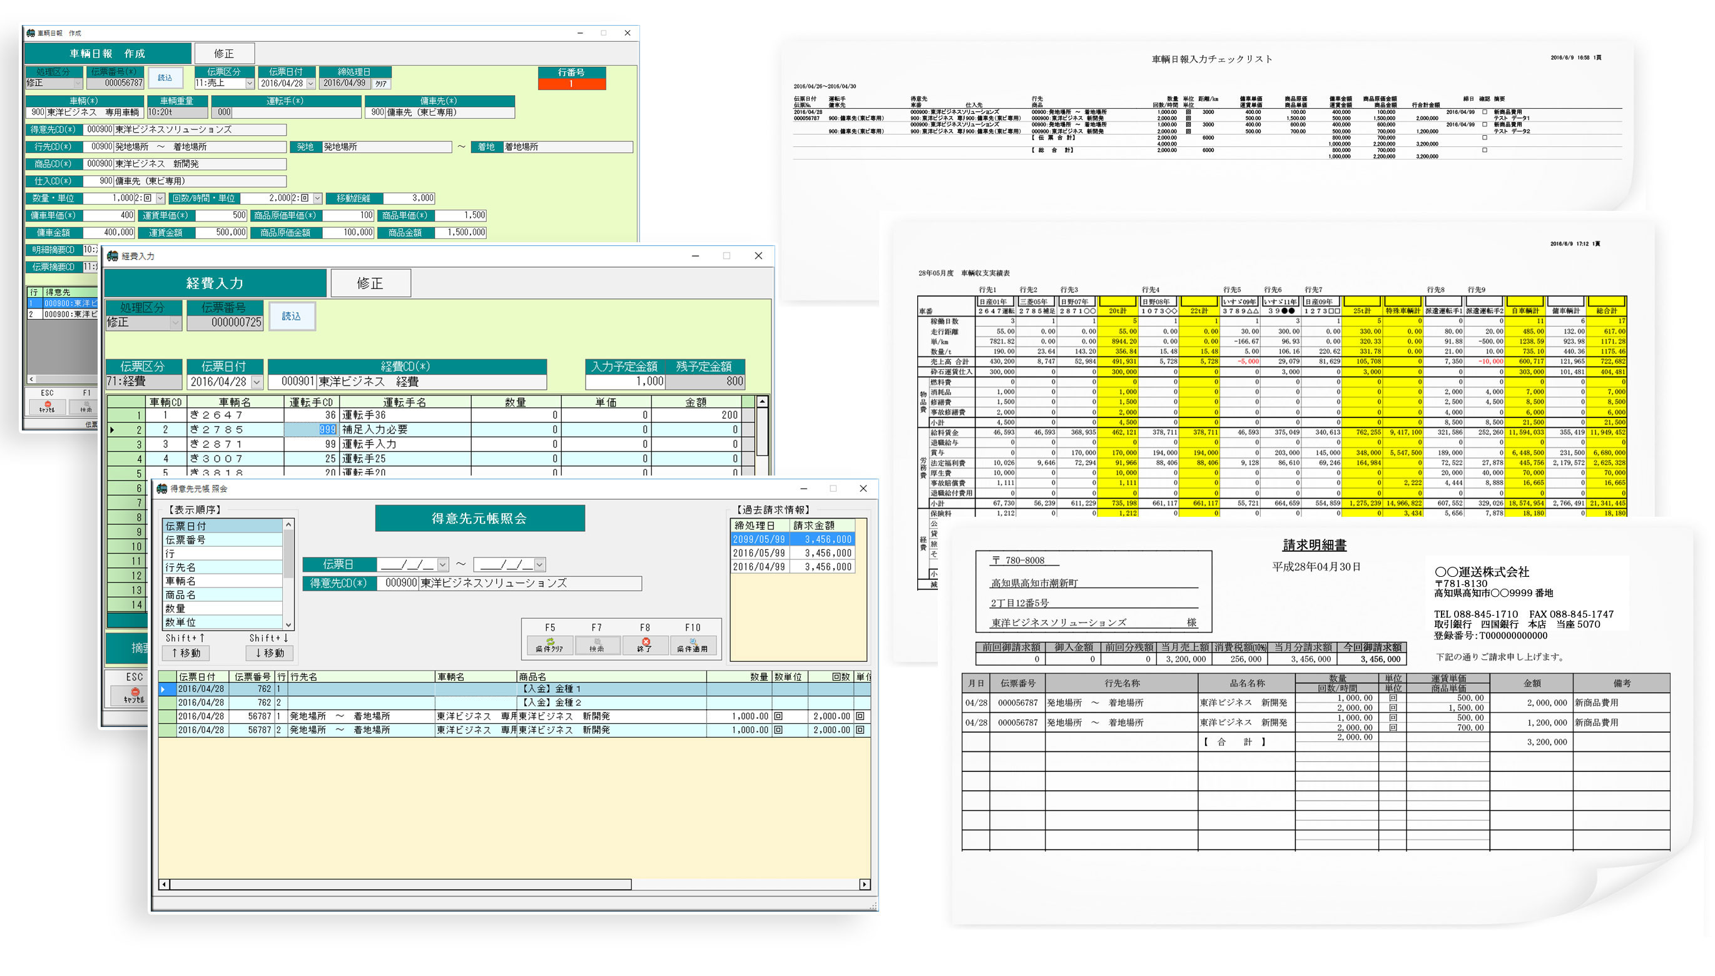Click 運転手CD cell 999 in 経費入力 grid

pos(311,430)
